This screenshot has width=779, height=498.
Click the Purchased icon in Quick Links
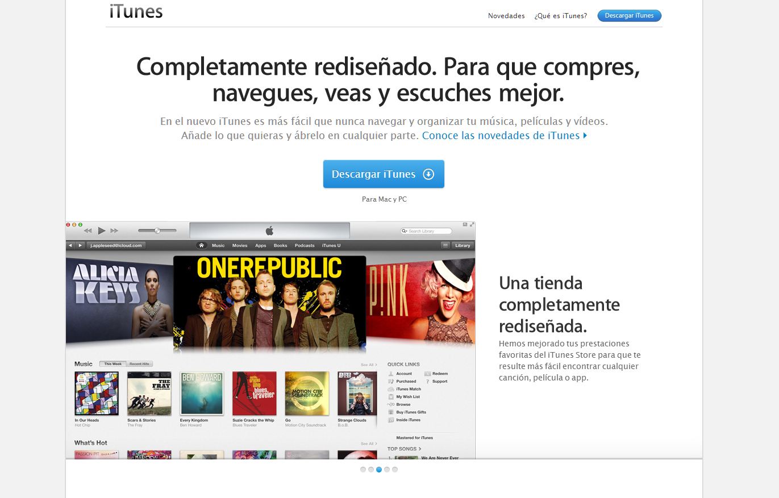click(391, 381)
